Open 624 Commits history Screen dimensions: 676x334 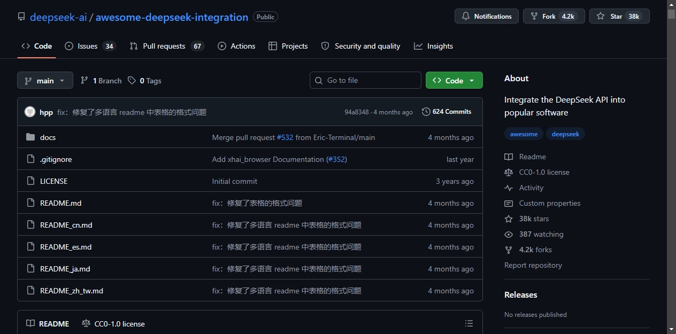coord(447,112)
